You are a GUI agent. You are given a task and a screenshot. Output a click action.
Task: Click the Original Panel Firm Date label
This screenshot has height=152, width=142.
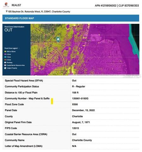[x=18, y=122]
